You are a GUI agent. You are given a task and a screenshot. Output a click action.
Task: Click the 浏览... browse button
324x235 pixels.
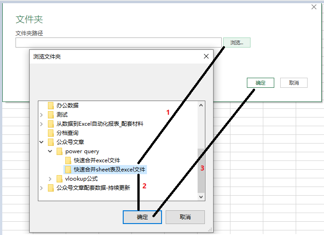click(236, 43)
